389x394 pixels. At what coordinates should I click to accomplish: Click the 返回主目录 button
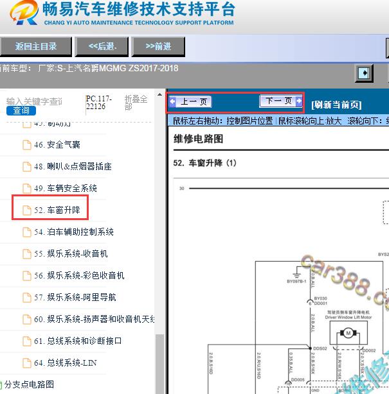point(35,46)
